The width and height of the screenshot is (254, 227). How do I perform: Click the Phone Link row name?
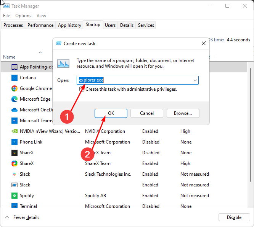point(31,142)
